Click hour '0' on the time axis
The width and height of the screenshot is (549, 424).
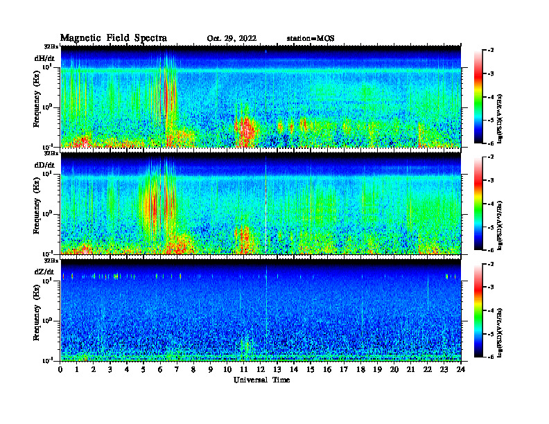pos(60,369)
